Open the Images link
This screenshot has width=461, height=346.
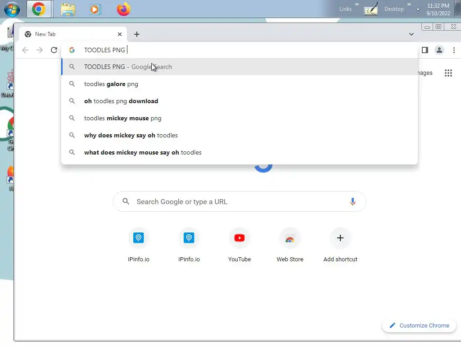(425, 73)
